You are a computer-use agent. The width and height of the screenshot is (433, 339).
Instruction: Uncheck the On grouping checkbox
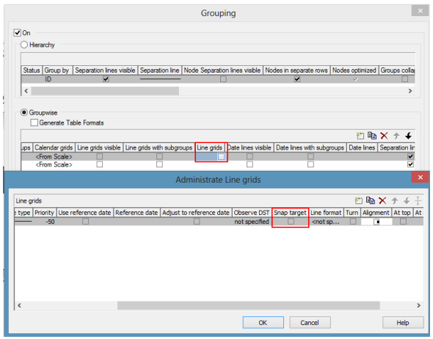pos(18,33)
